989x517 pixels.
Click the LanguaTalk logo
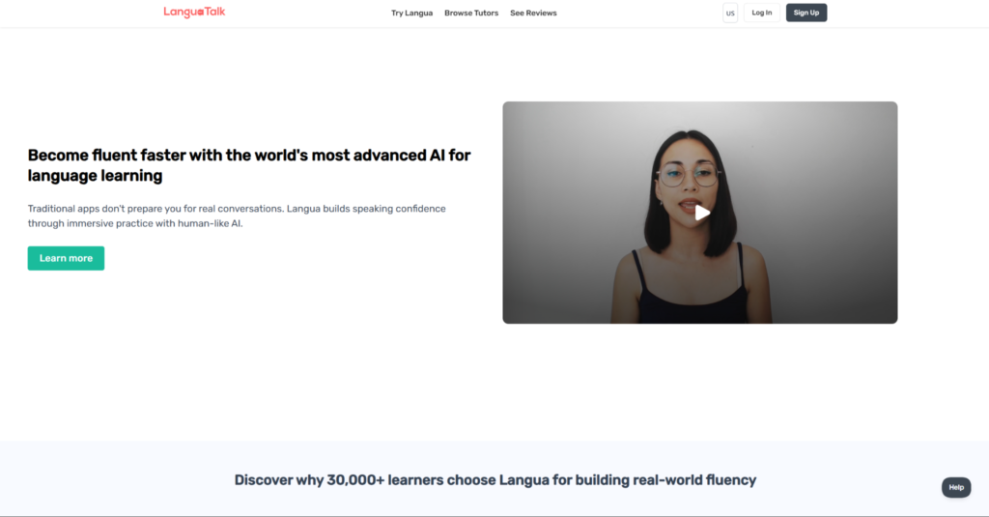(x=194, y=12)
